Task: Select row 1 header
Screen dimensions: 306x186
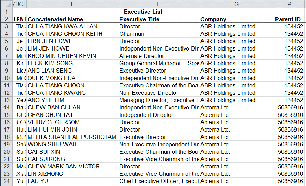Action: (x=6, y=12)
